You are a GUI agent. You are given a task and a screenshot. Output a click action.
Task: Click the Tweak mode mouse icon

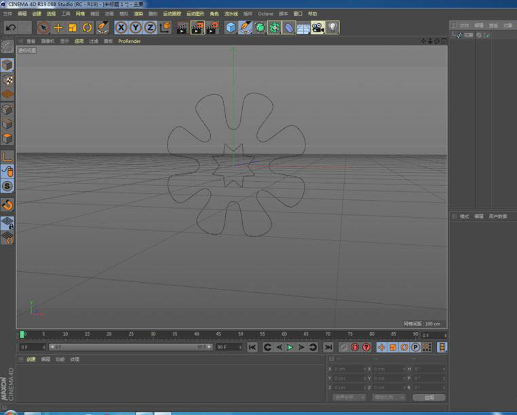[x=7, y=172]
